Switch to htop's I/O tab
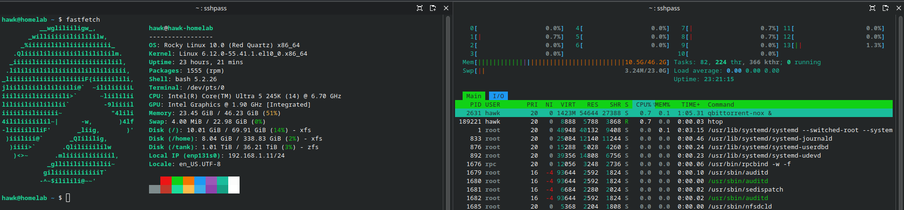Image resolution: width=904 pixels, height=210 pixels. point(498,96)
